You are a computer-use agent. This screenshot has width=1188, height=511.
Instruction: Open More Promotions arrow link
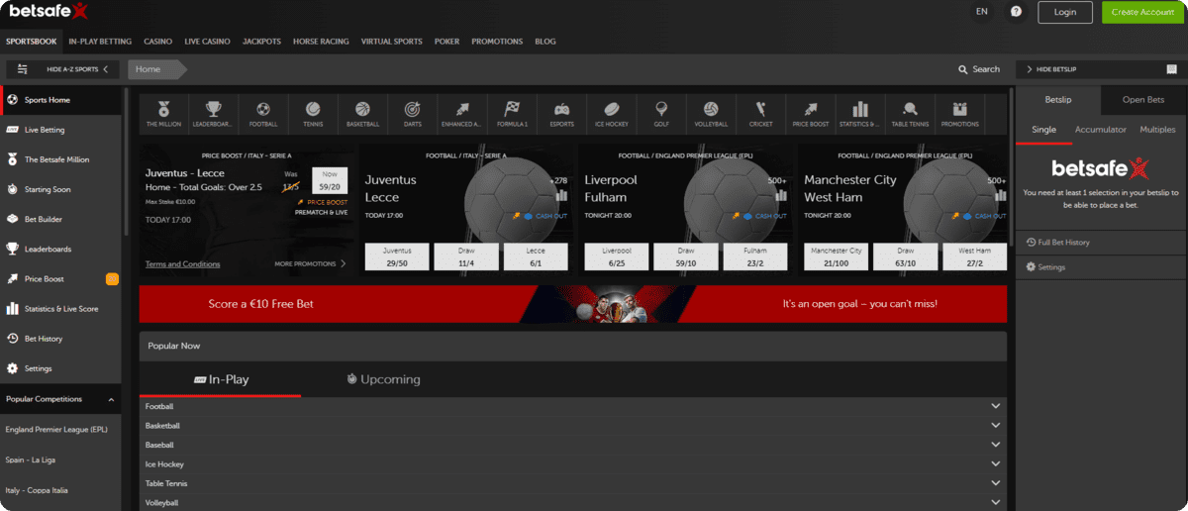311,264
